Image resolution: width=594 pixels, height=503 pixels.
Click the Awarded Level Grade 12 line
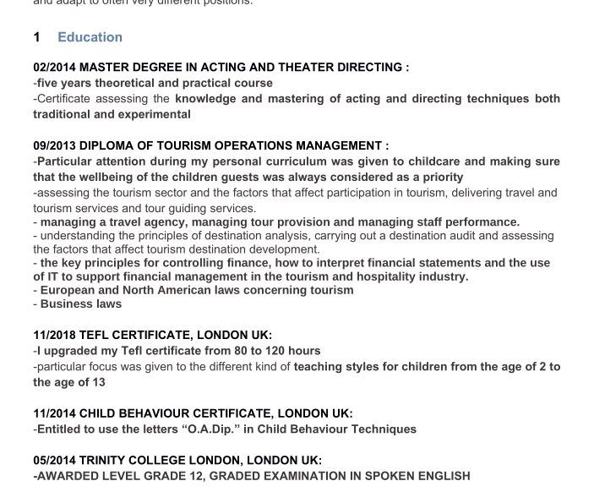tap(252, 476)
